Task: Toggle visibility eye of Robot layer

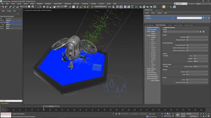Action: (3, 26)
